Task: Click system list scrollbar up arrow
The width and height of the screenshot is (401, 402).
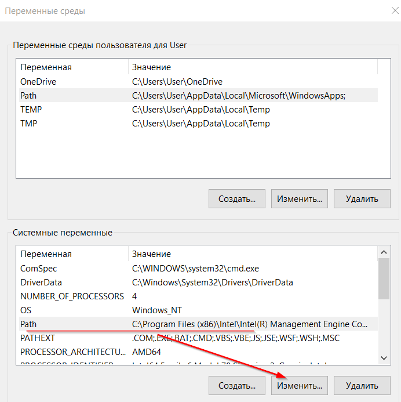Action: (x=384, y=252)
